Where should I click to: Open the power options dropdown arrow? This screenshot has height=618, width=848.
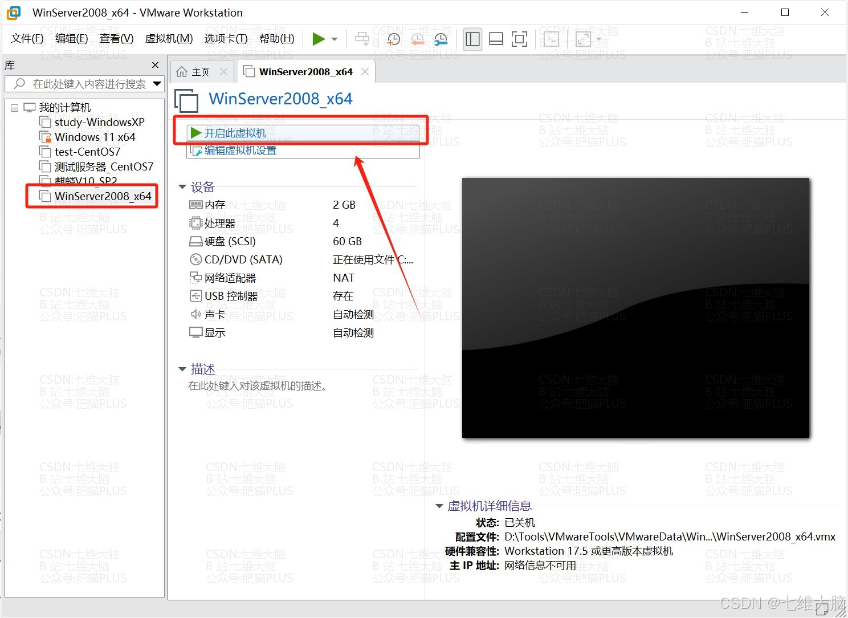tap(335, 39)
